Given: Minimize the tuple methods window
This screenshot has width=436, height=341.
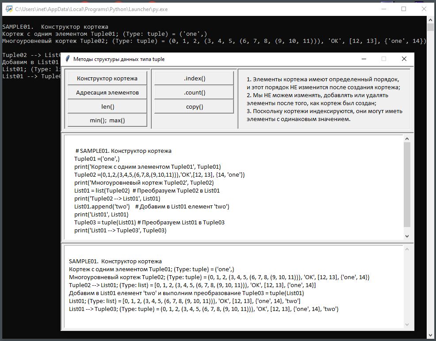Looking at the screenshot, I should [363, 59].
